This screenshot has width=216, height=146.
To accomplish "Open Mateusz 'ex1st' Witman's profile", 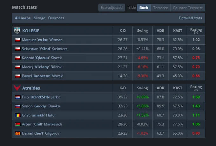I will 42,40.
